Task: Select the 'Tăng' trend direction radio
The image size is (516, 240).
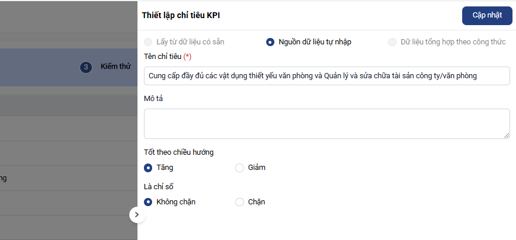Action: point(148,168)
